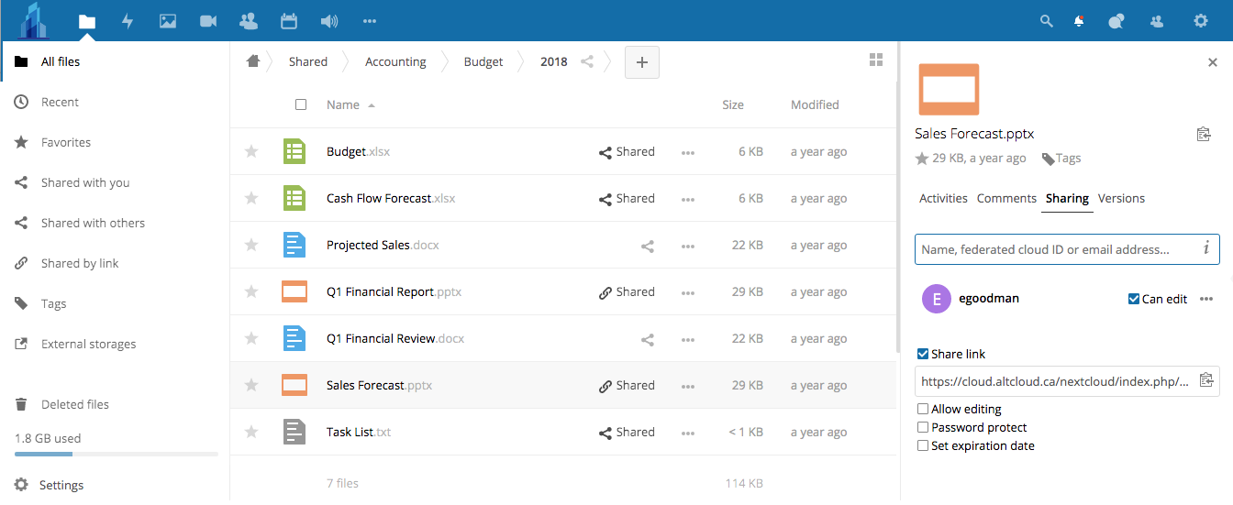Go to home folder breadcrumb icon
The image size is (1233, 505).
pyautogui.click(x=253, y=61)
